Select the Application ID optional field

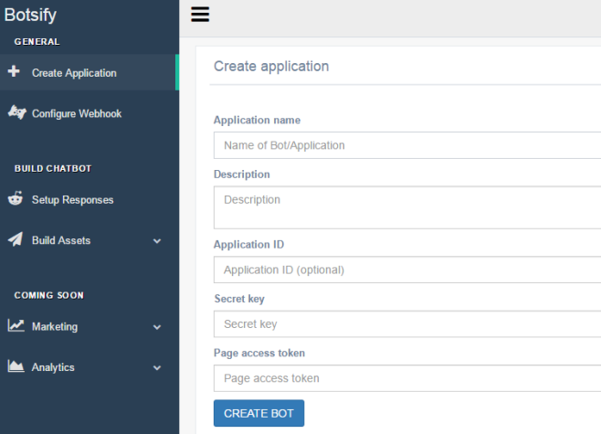click(x=406, y=270)
